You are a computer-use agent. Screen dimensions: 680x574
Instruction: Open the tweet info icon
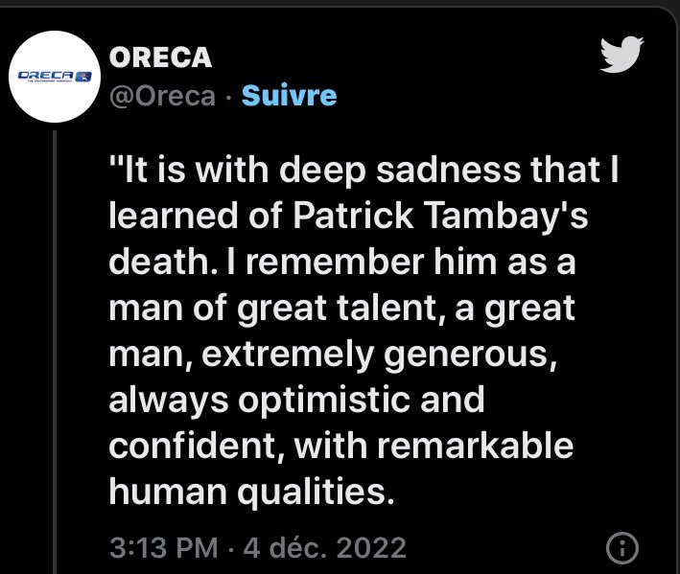pos(623,549)
